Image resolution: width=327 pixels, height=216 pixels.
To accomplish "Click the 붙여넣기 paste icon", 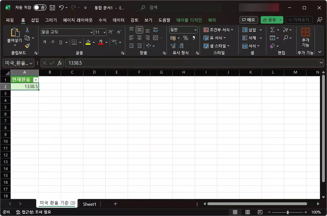I will pyautogui.click(x=15, y=33).
